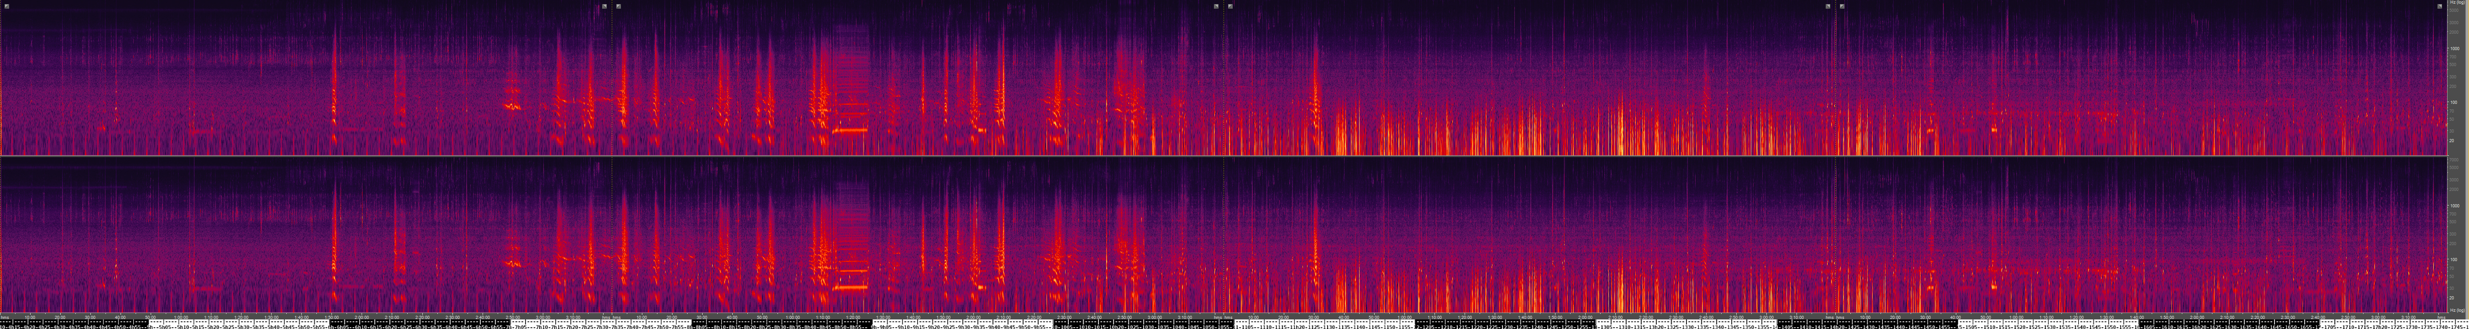Click the top-left corner icon of the third spectrogram segment
Screen dimensions: 2469x329
(x=1231, y=7)
